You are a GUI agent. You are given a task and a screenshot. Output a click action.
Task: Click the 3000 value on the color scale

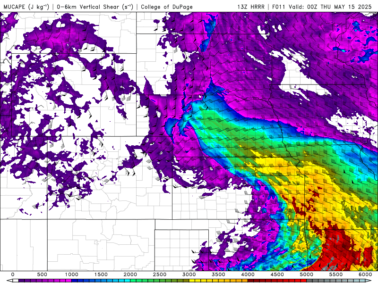pos(189,275)
